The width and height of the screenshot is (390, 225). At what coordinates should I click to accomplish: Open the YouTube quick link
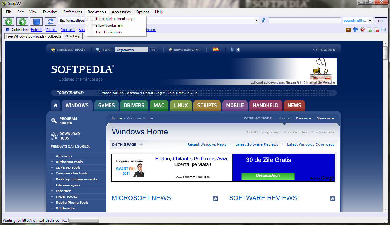pyautogui.click(x=68, y=30)
